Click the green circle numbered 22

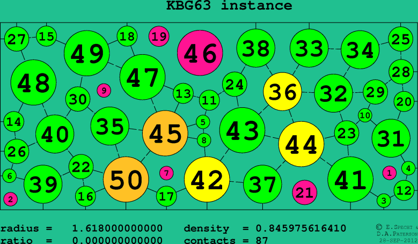pyautogui.click(x=81, y=167)
